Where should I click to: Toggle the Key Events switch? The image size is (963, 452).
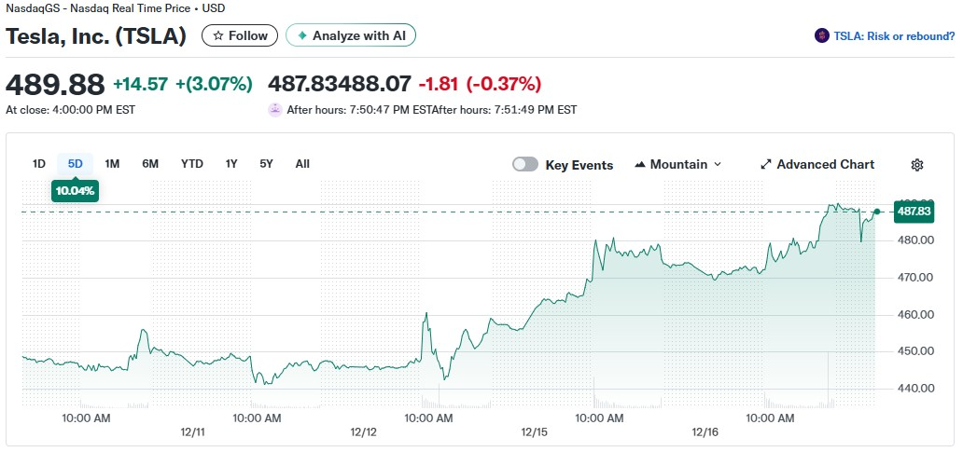coord(525,165)
